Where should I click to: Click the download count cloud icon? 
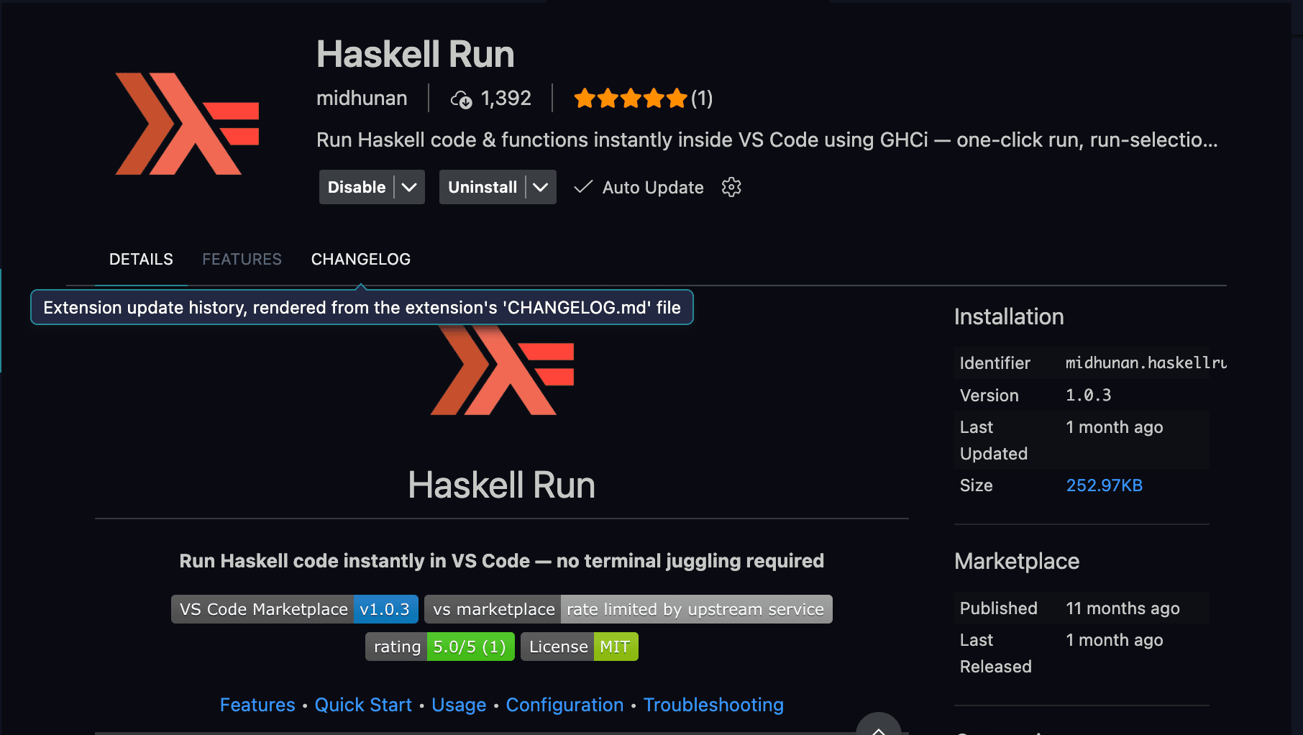(461, 99)
